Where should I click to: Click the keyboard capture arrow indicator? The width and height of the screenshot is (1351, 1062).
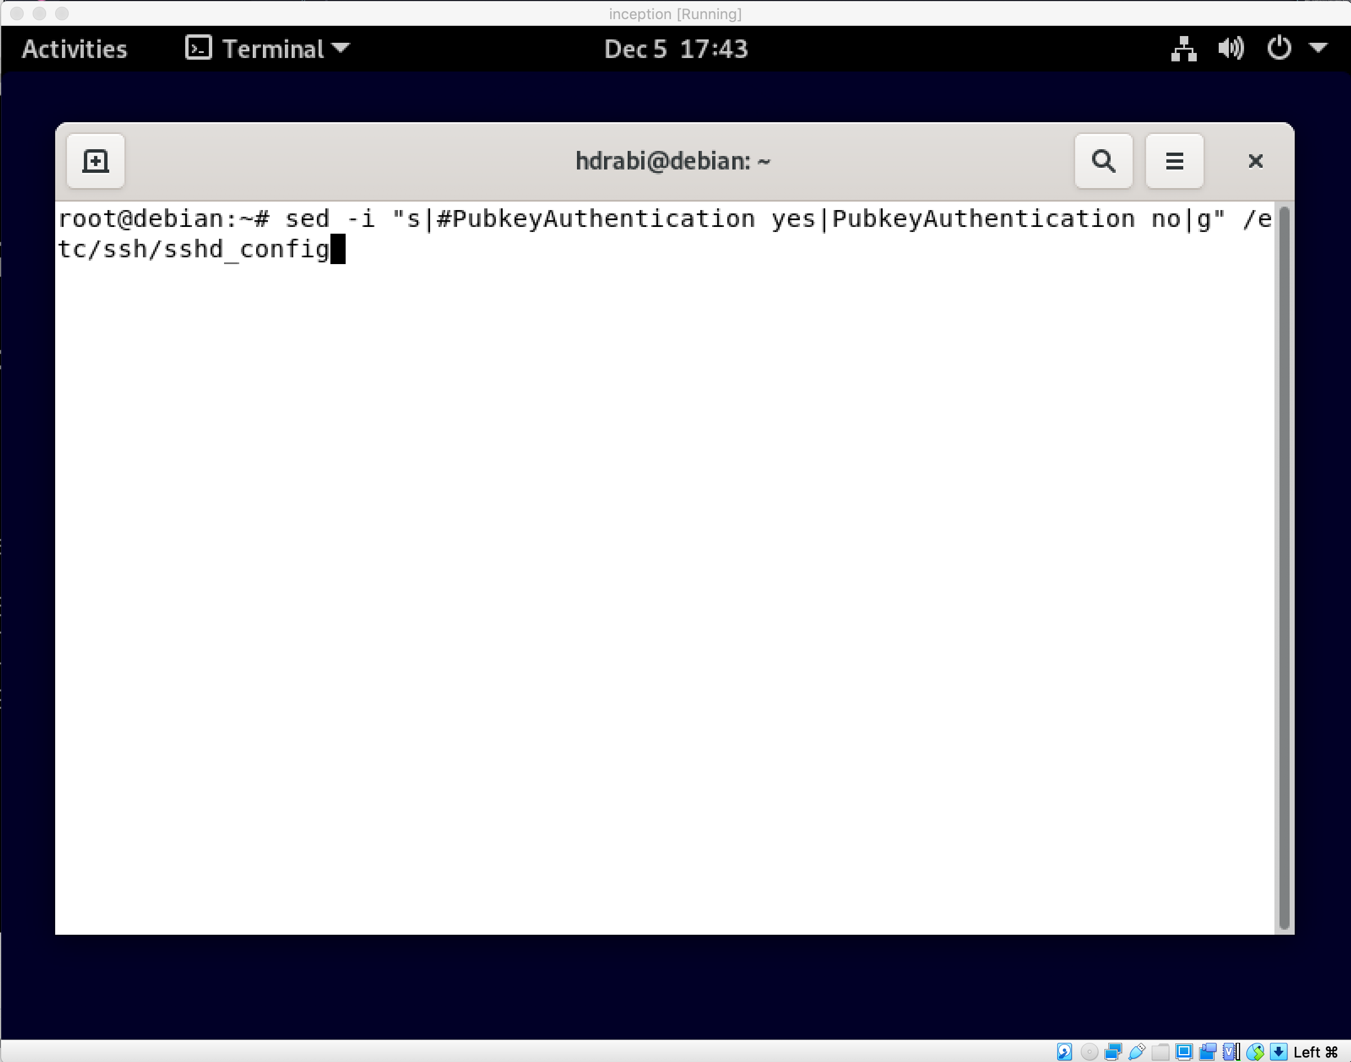tap(1278, 1051)
